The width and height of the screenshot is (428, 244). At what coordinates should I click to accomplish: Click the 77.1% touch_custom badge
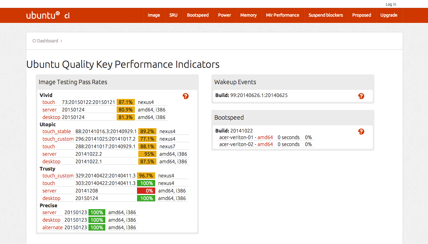(x=147, y=139)
